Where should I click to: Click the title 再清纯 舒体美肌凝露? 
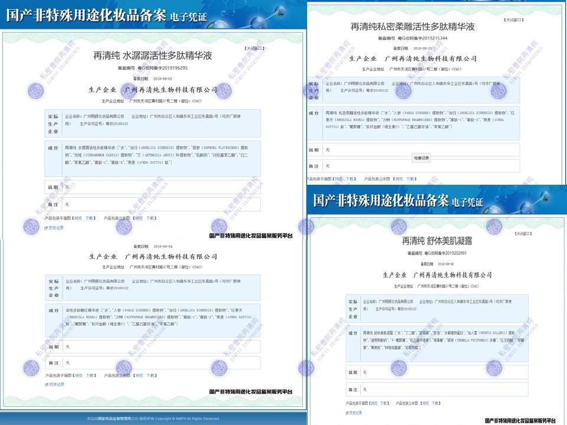pos(437,241)
